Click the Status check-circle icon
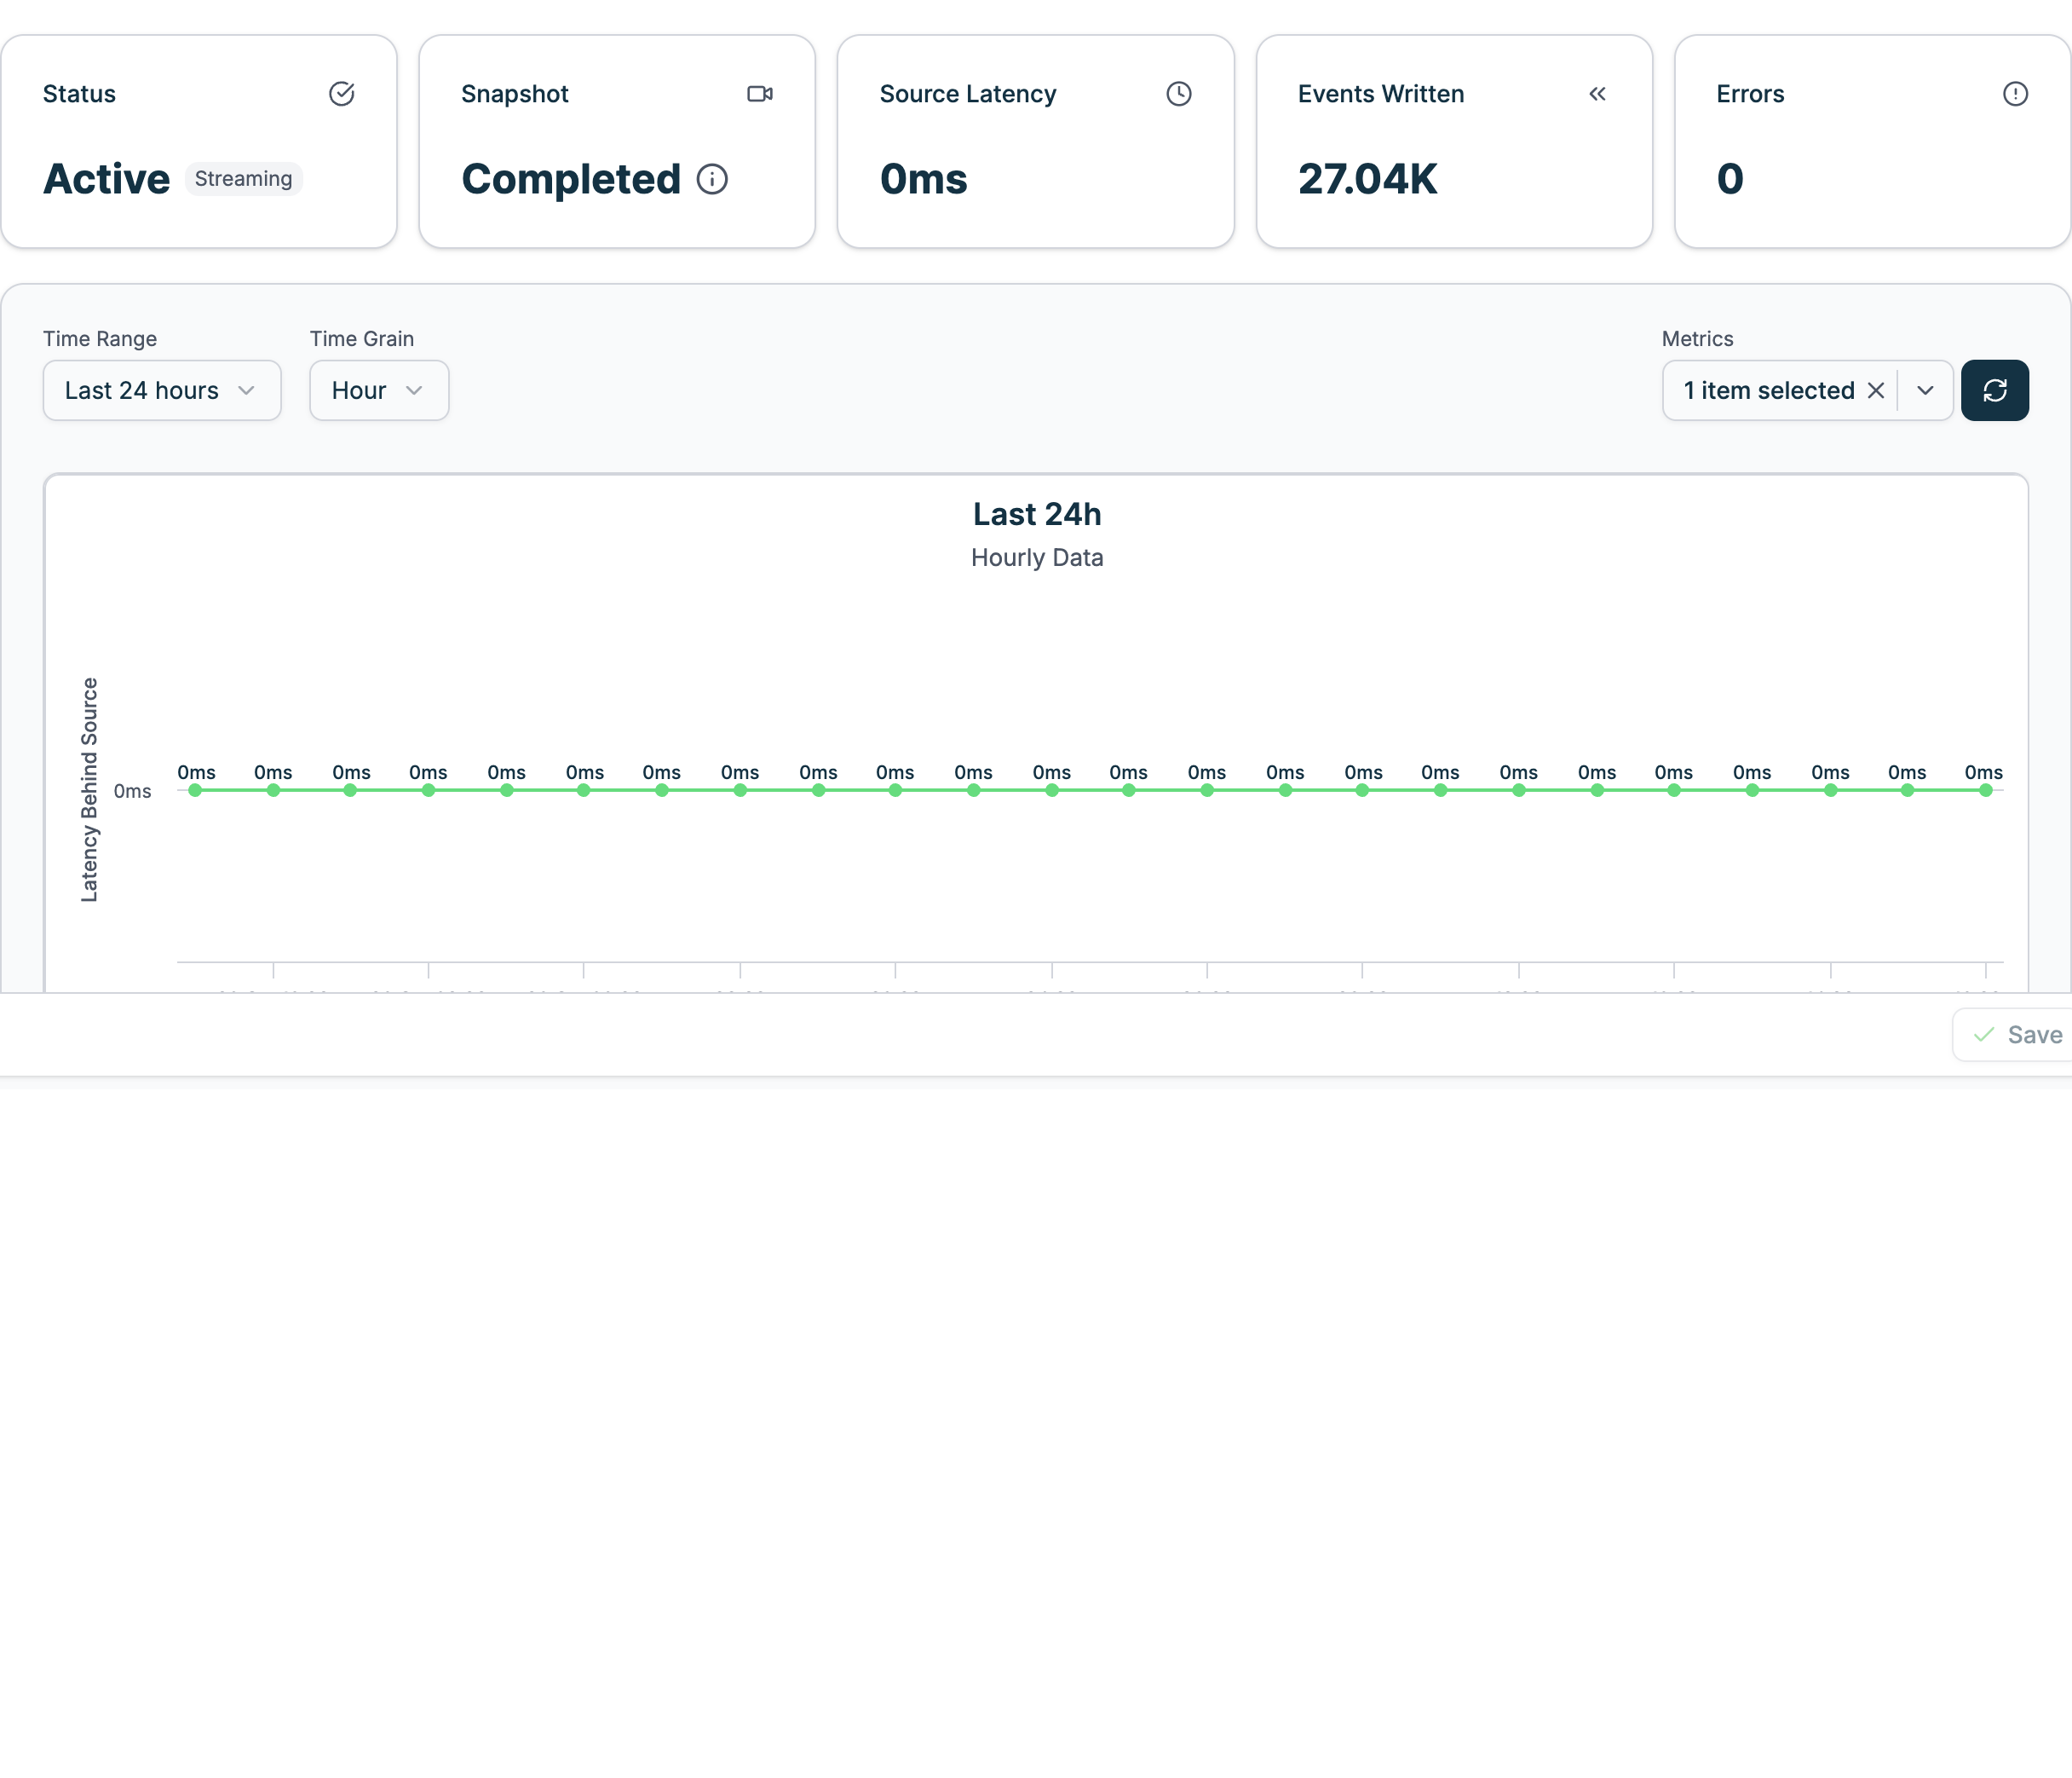The height and width of the screenshot is (1778, 2072). tap(342, 94)
